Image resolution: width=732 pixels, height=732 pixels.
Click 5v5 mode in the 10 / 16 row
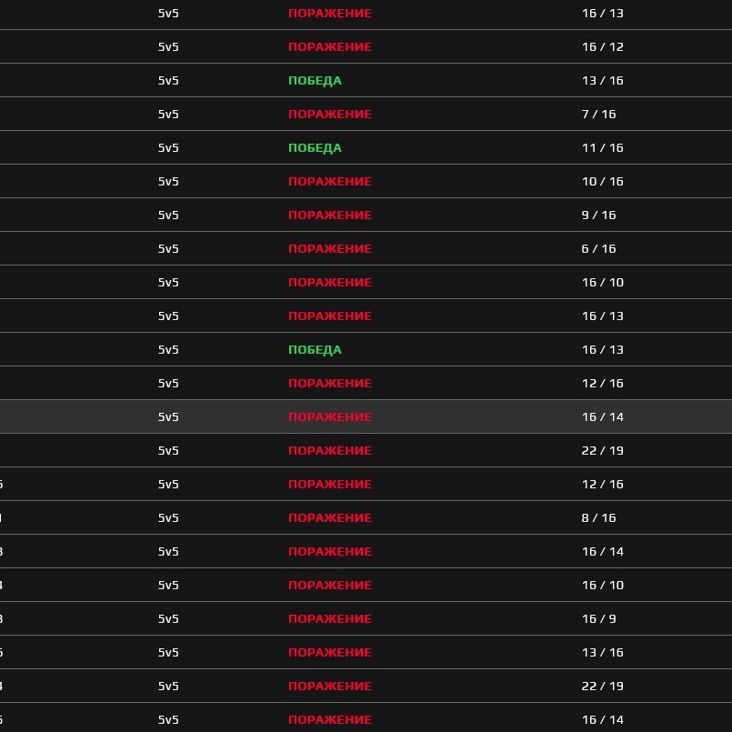pos(168,181)
